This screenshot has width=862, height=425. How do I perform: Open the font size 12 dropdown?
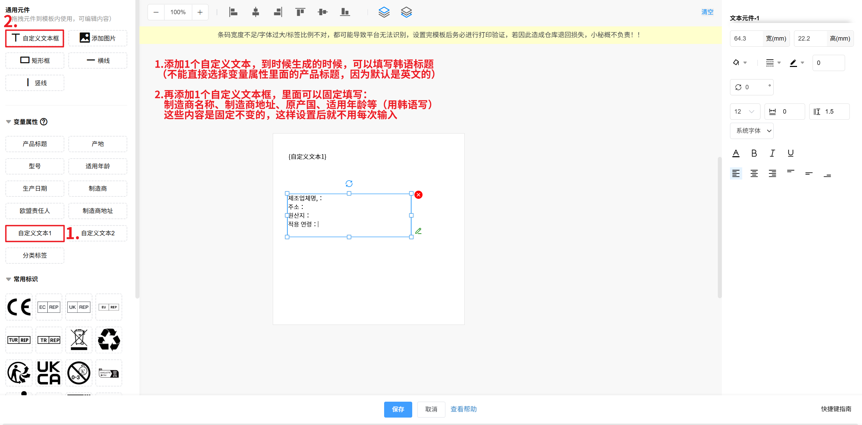click(745, 112)
